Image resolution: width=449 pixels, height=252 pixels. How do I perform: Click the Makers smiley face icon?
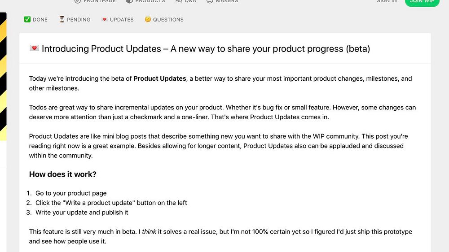coord(210,1)
